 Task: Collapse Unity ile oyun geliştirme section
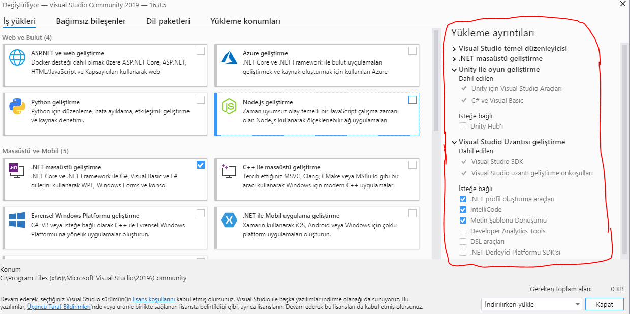point(454,70)
